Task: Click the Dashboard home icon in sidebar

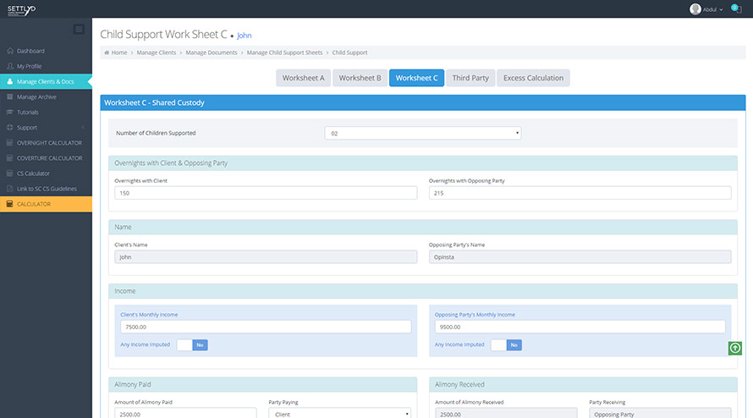Action: 10,51
